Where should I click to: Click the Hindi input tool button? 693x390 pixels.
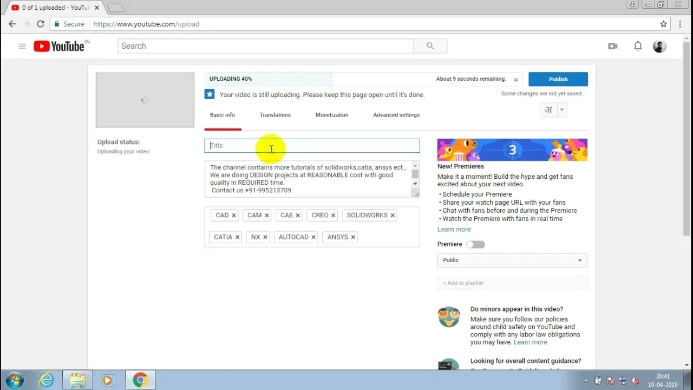pyautogui.click(x=548, y=110)
